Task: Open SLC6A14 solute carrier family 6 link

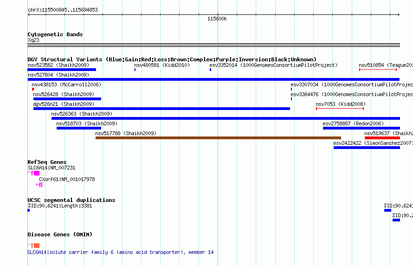Action: click(x=121, y=252)
